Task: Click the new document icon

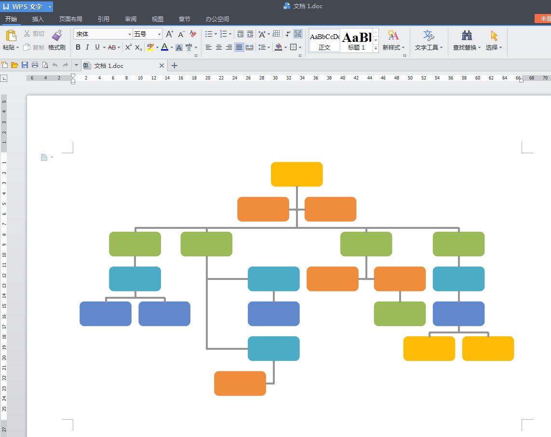Action: pyautogui.click(x=4, y=65)
